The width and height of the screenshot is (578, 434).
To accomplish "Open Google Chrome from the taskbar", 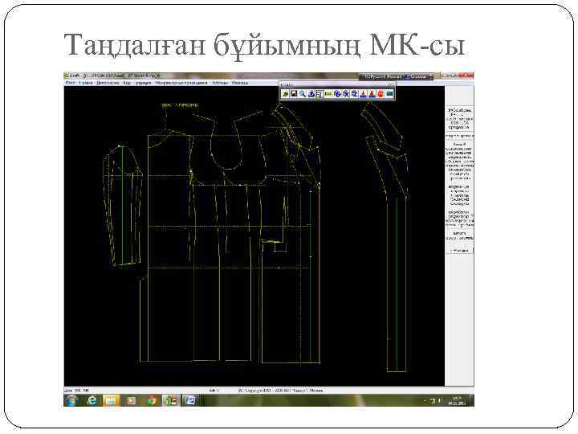I will [x=151, y=400].
